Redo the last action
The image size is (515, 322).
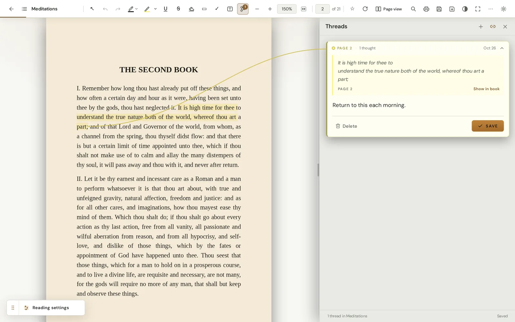(118, 9)
